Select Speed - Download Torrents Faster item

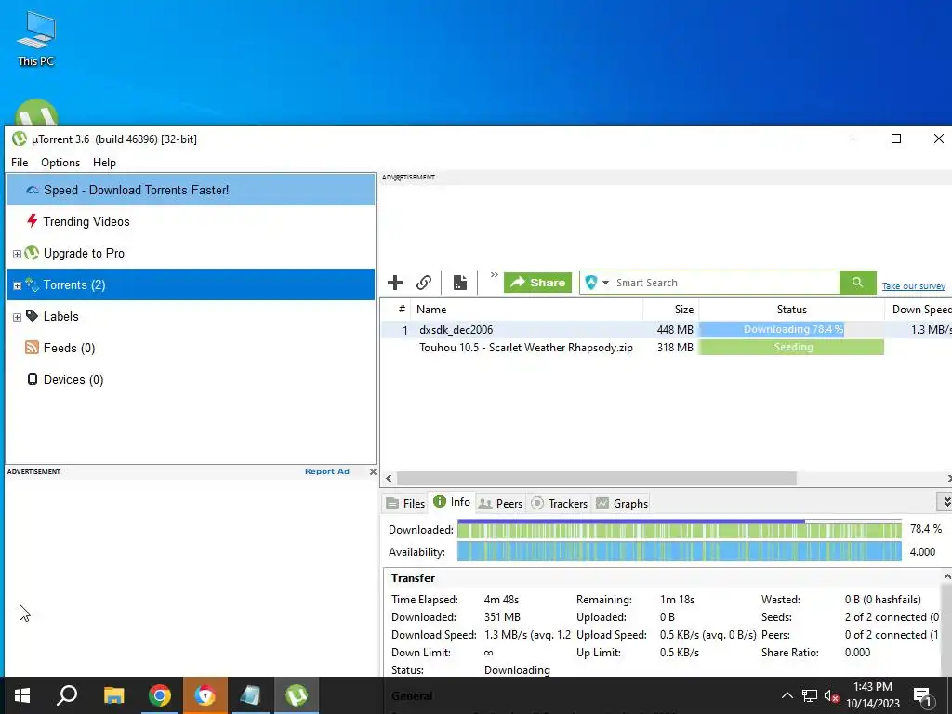(x=191, y=190)
